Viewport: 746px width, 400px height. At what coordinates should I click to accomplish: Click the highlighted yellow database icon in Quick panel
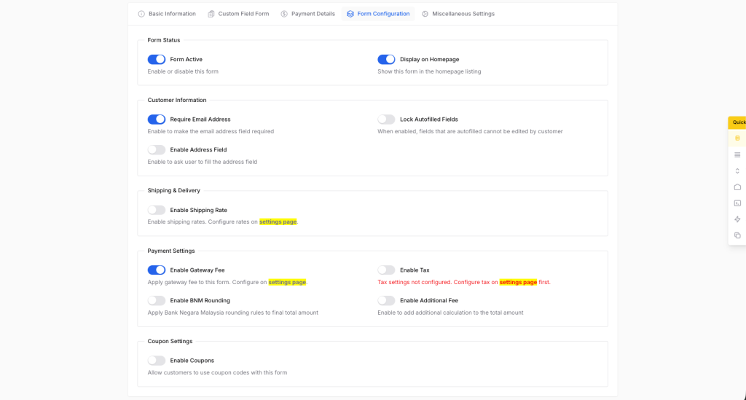tap(737, 138)
